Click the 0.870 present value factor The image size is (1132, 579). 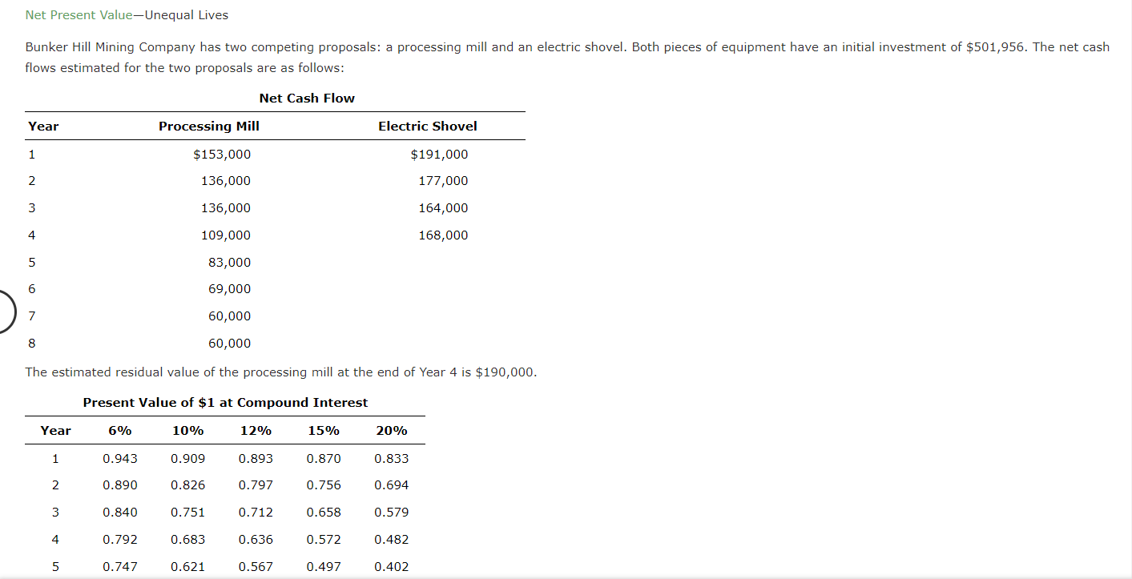click(324, 459)
